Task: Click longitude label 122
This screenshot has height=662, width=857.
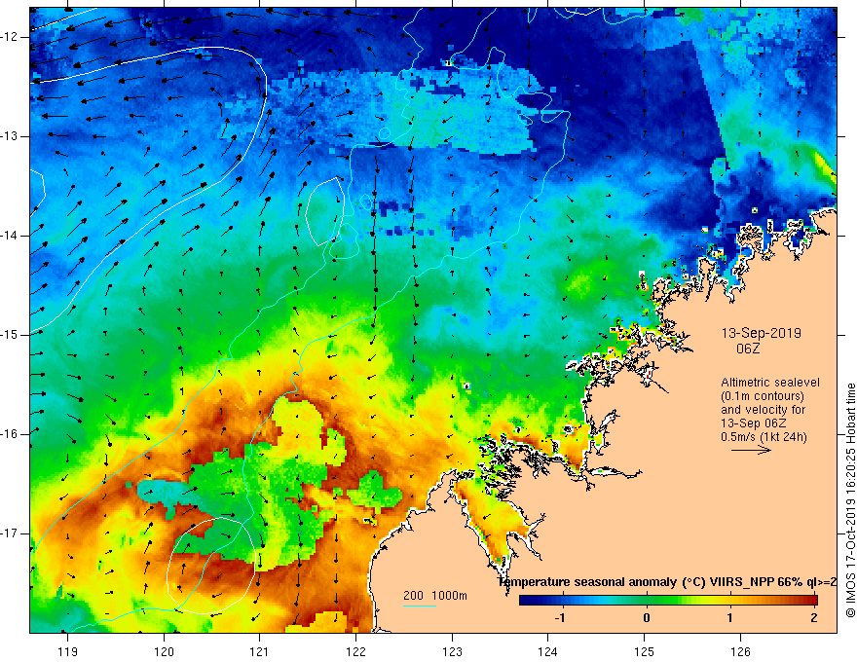Action: (x=355, y=651)
